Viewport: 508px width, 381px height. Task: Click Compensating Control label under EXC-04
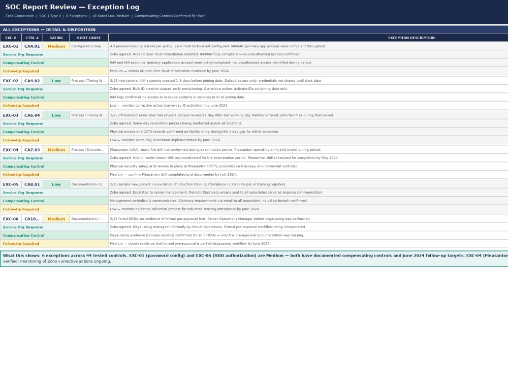tap(54, 166)
